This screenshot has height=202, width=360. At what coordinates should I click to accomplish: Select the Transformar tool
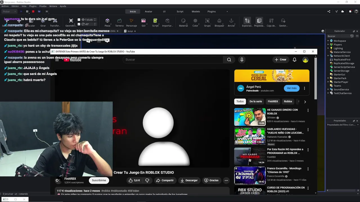tap(55, 22)
